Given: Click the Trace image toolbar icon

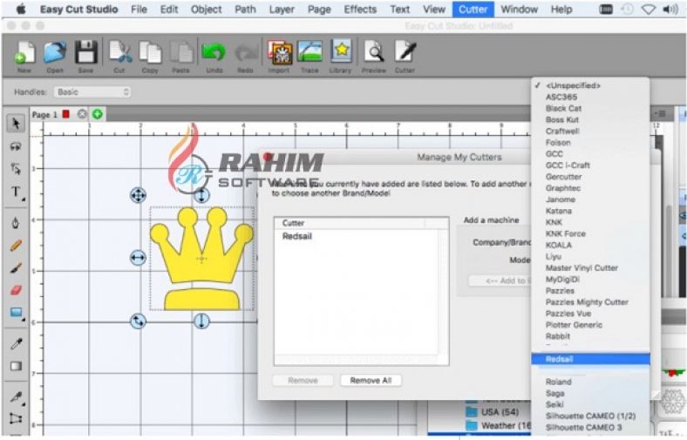Looking at the screenshot, I should click(x=309, y=54).
